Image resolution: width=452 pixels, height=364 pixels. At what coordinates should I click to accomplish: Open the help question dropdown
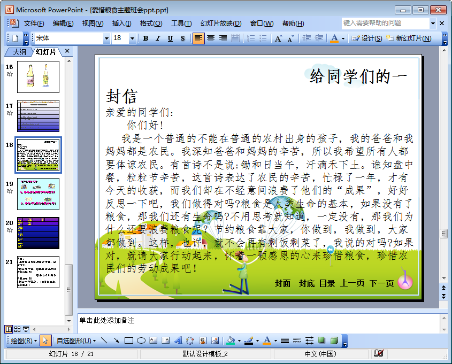tap(433, 24)
